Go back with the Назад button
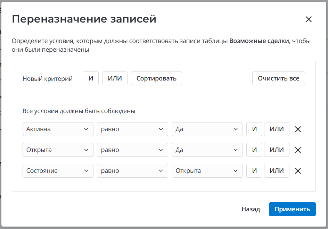The height and width of the screenshot is (229, 328). 251,209
